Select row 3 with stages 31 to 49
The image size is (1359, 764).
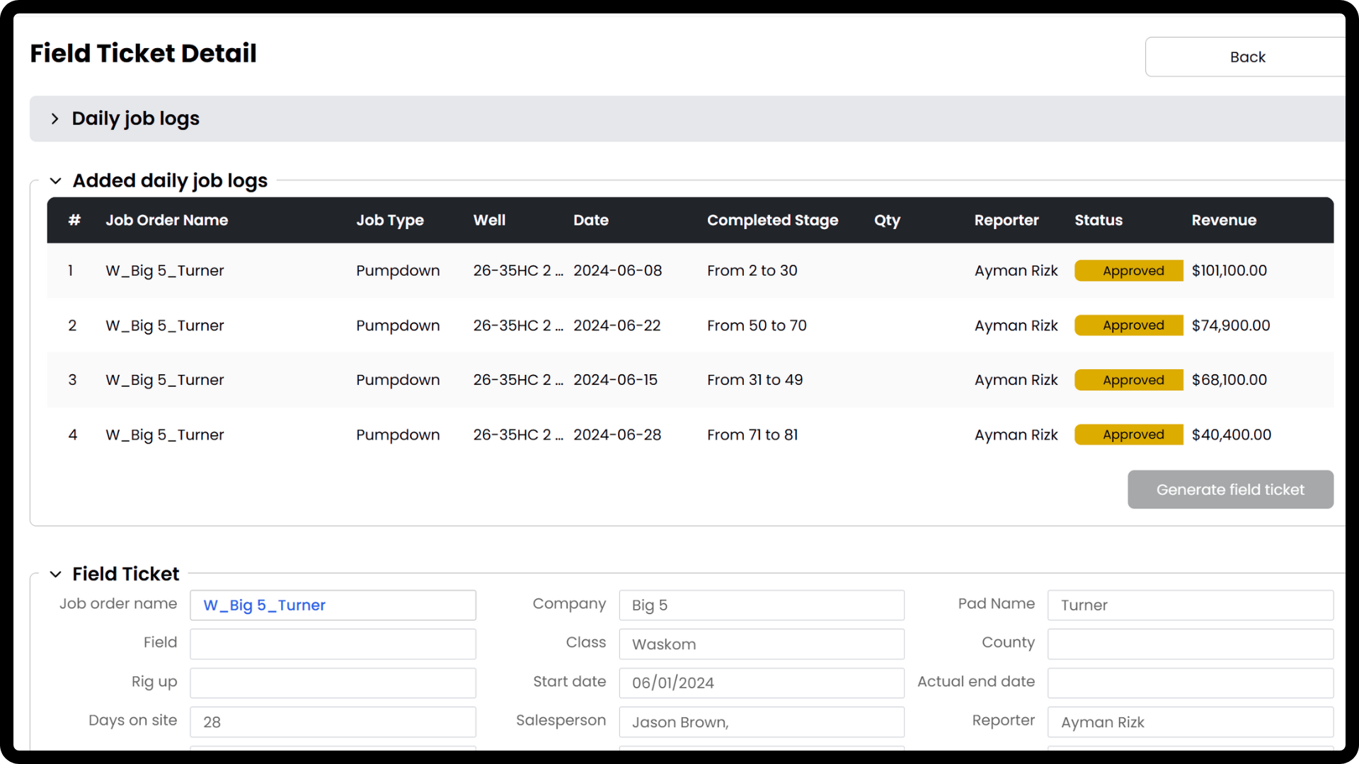coord(754,380)
